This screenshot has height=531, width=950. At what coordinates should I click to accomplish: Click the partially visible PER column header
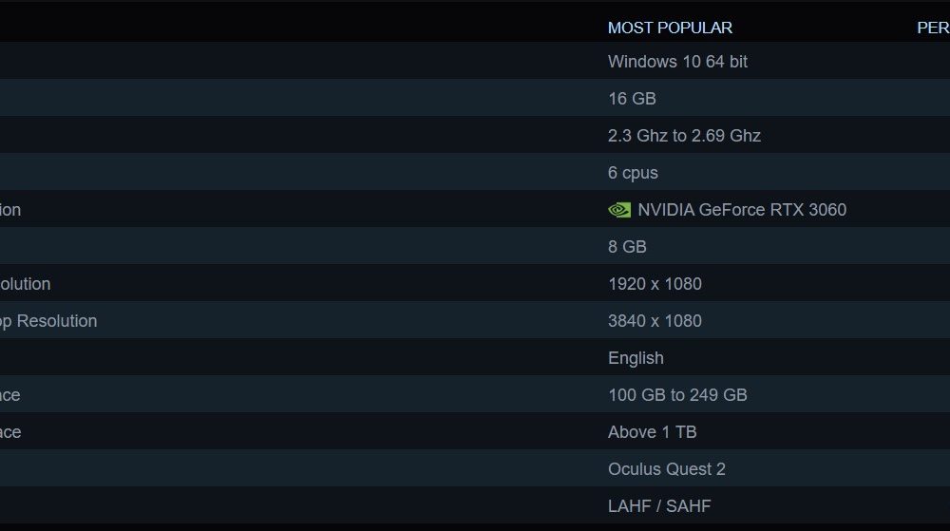point(933,28)
